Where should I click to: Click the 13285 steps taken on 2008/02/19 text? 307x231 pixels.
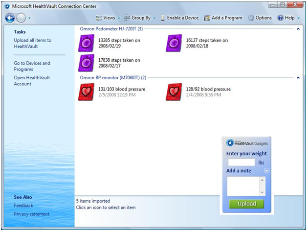pos(119,43)
